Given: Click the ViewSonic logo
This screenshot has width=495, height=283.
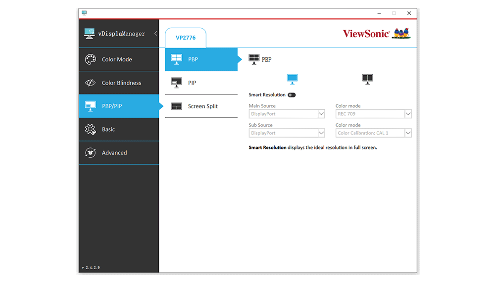Looking at the screenshot, I should pyautogui.click(x=377, y=34).
